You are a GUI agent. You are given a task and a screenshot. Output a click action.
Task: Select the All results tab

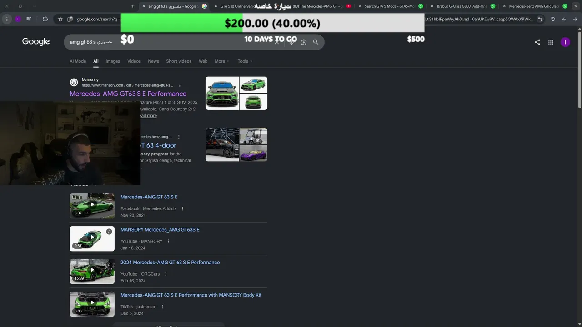pos(96,61)
